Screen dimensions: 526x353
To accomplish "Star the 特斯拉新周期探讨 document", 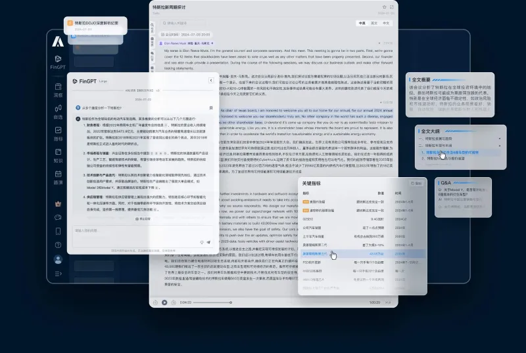I will point(385,7).
